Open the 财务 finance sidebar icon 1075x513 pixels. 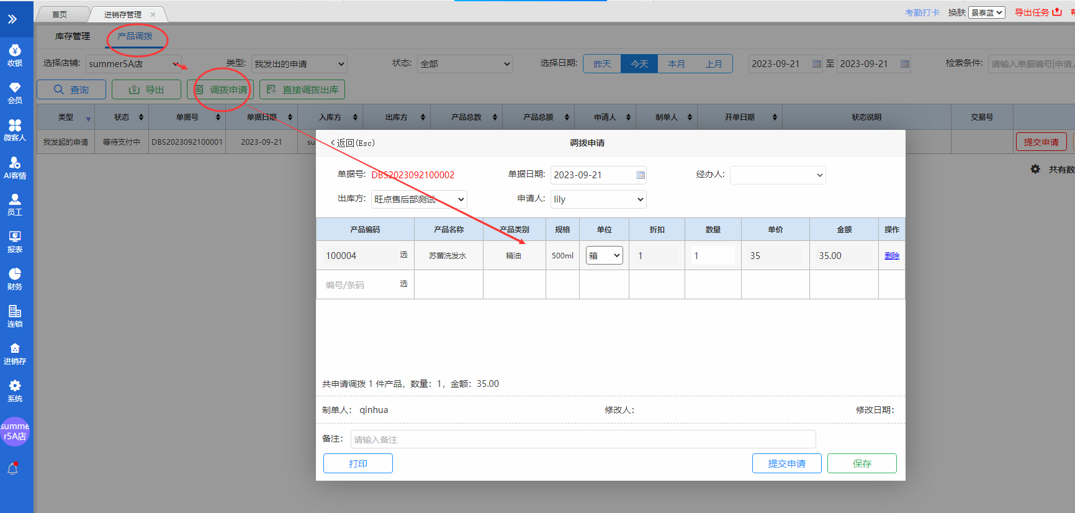pyautogui.click(x=15, y=279)
